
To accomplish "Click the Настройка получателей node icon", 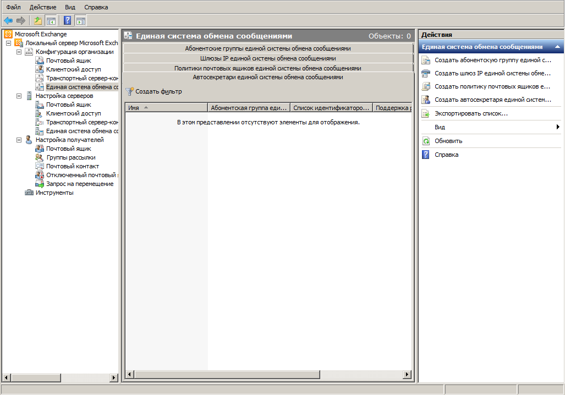I will click(x=29, y=140).
